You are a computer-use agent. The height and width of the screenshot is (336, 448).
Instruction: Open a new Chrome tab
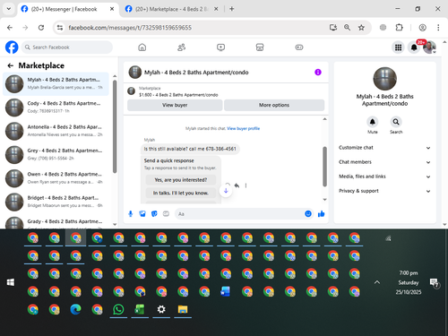pos(232,9)
